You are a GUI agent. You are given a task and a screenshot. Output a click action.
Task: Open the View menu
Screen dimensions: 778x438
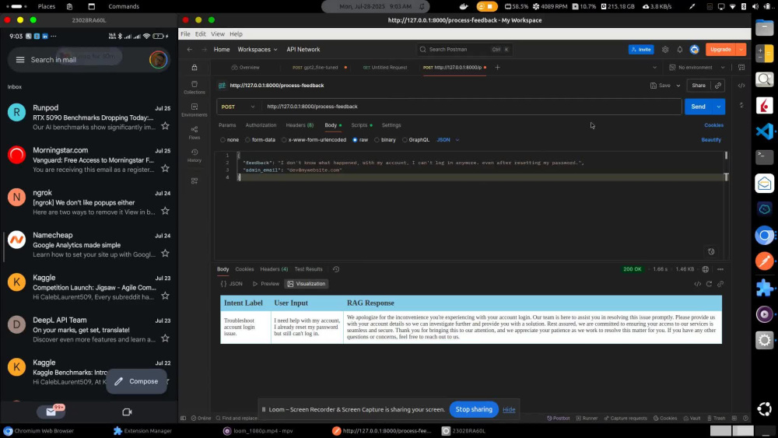(217, 34)
